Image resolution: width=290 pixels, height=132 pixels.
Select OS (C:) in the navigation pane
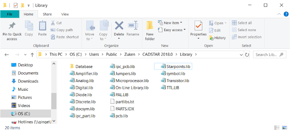26,114
